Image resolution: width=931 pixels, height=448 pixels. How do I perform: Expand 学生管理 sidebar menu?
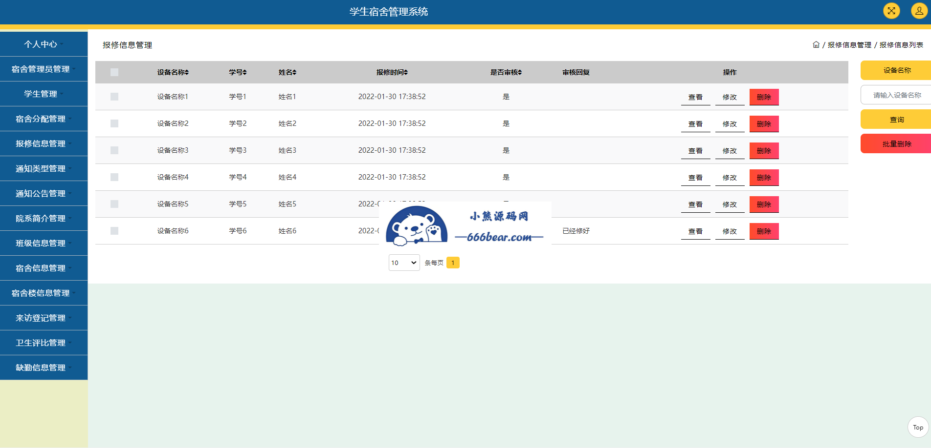[44, 94]
